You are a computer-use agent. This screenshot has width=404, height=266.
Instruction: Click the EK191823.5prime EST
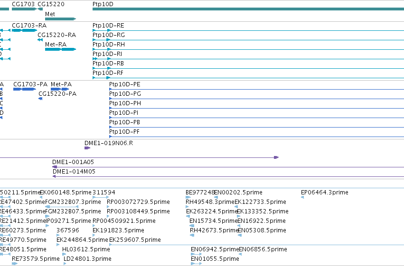(x=118, y=230)
